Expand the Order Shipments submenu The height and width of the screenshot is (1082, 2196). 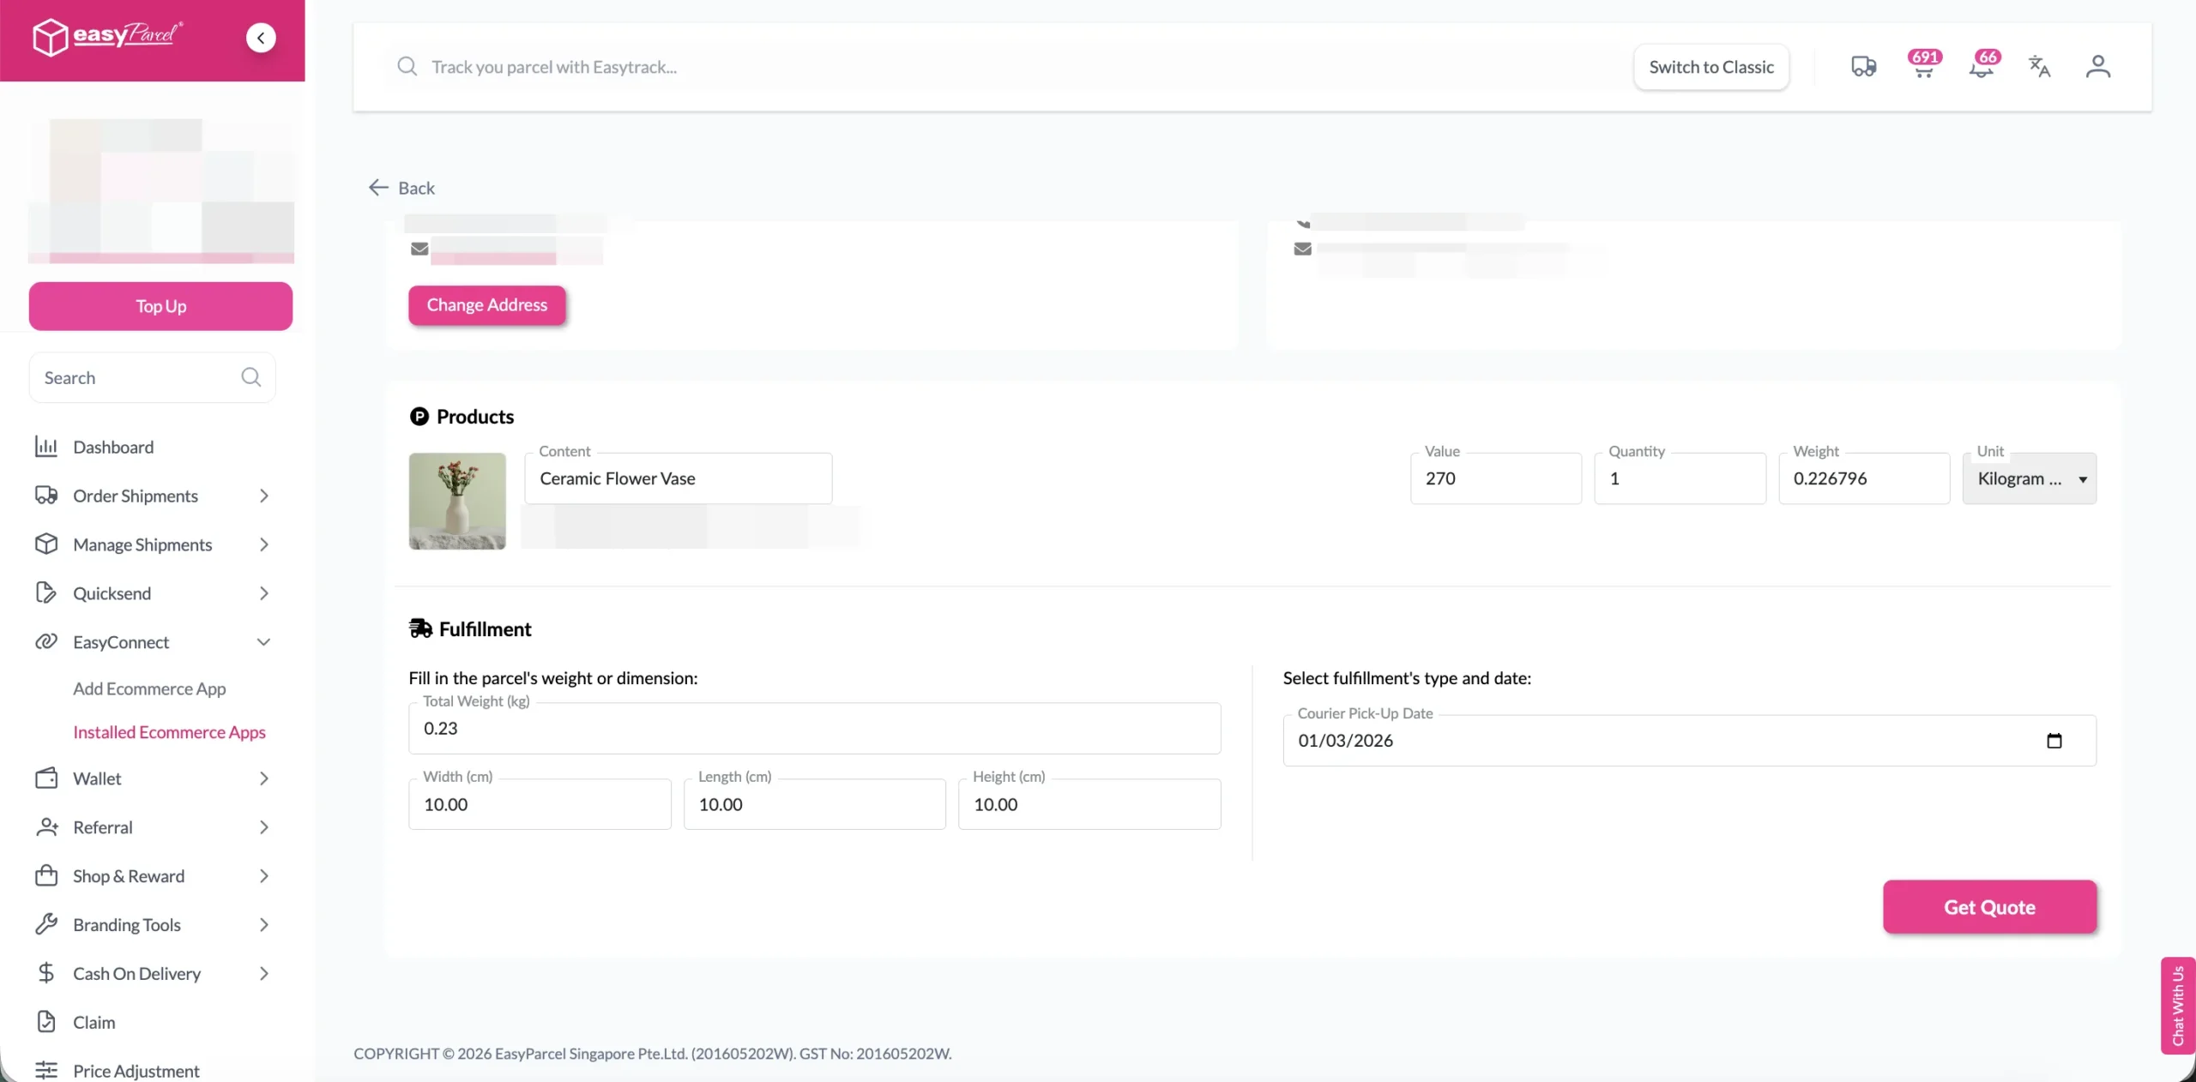coord(263,496)
